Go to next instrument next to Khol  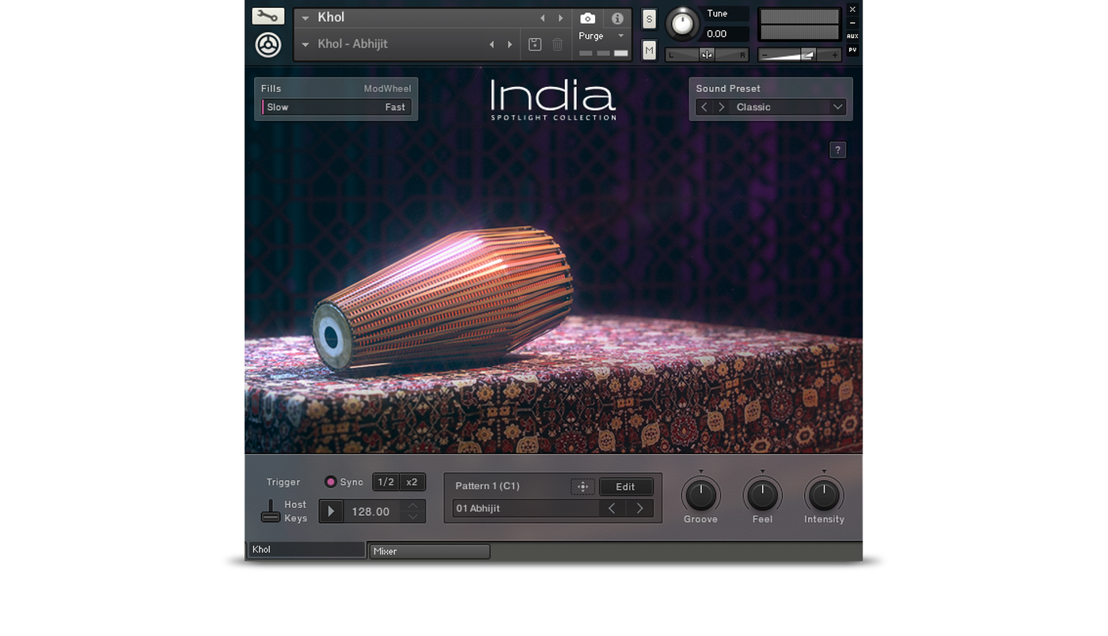[560, 18]
